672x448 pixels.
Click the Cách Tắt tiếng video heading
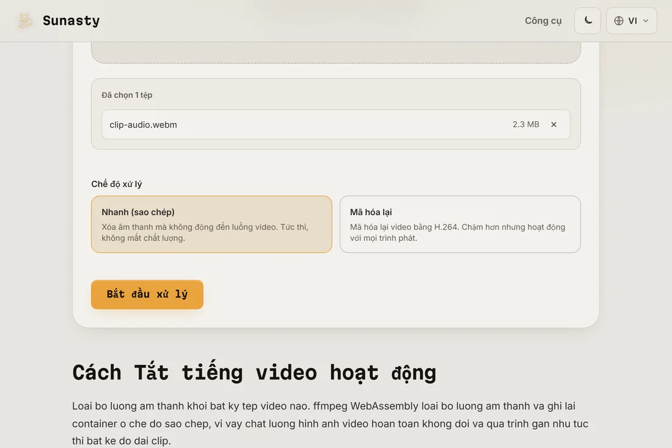pos(254,372)
